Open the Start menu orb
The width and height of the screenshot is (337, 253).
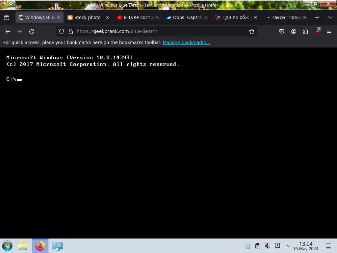point(7,246)
